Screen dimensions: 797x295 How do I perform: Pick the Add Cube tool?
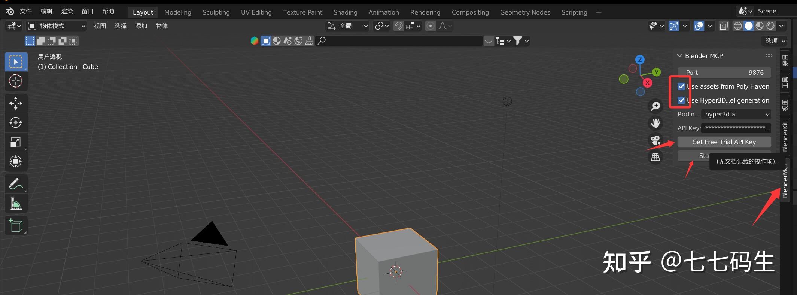click(x=16, y=225)
